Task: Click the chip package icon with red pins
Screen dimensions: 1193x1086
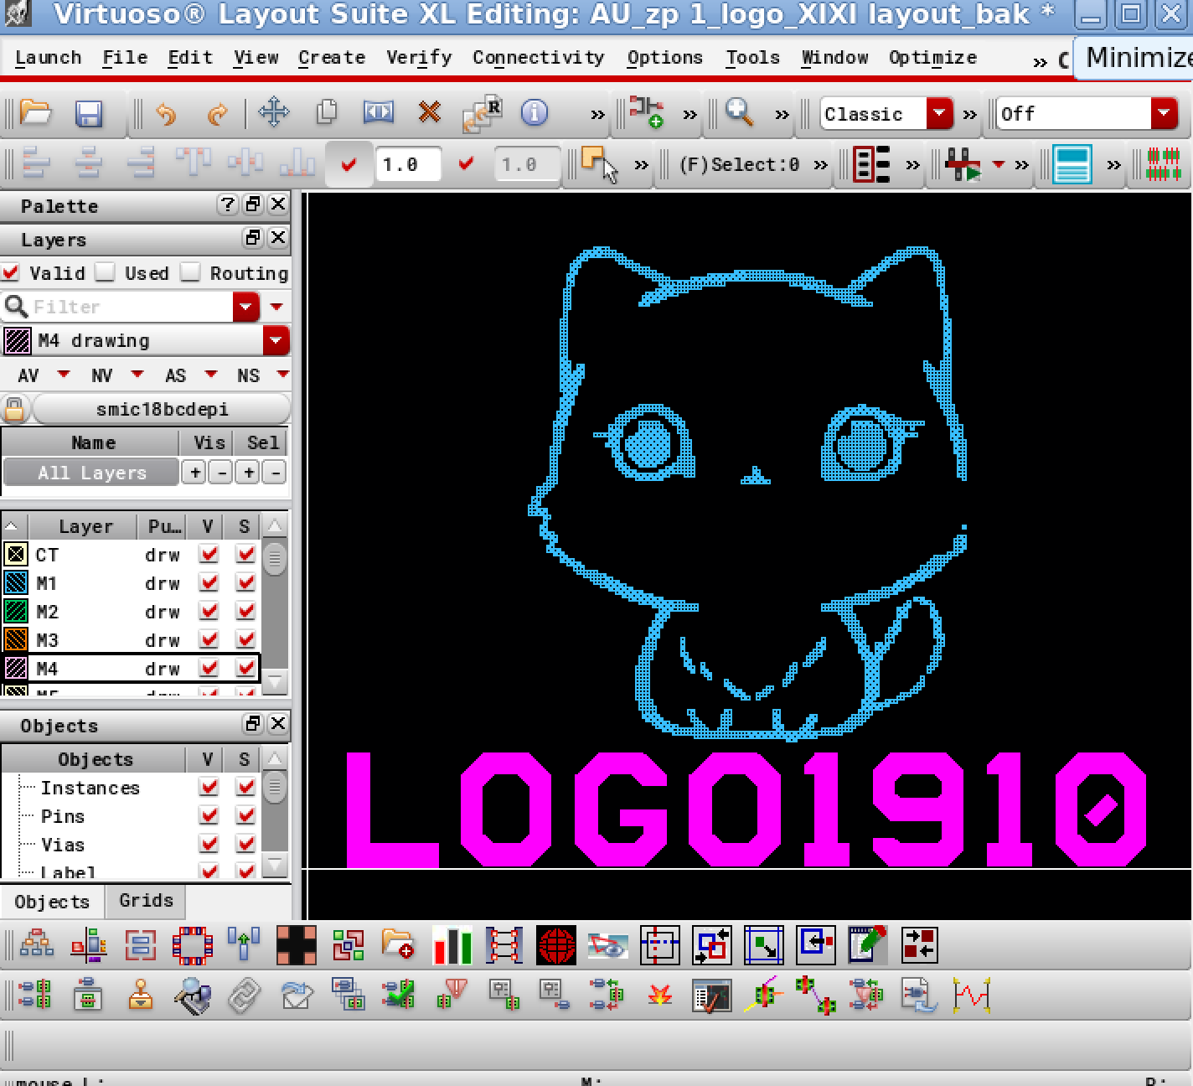Action: [193, 946]
